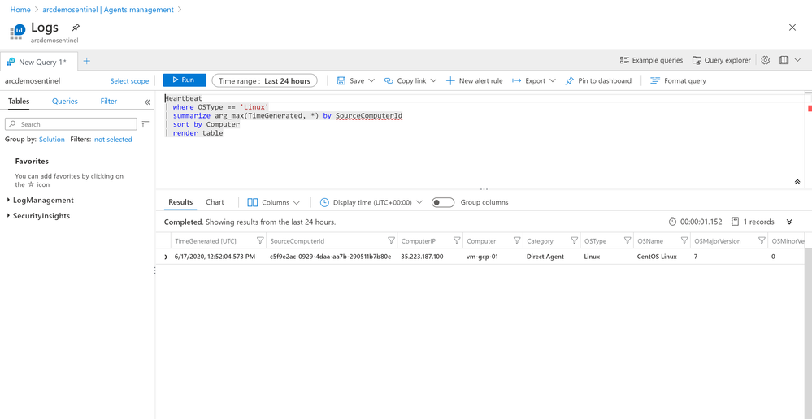Viewport: 812px width, 419px height.
Task: Filter the ComputerIP column
Action: [457, 241]
